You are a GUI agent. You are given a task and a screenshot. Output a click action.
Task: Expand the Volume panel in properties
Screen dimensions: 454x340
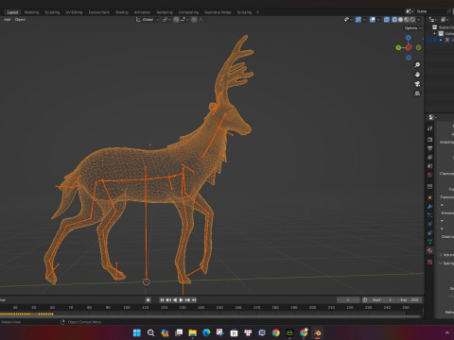441,255
